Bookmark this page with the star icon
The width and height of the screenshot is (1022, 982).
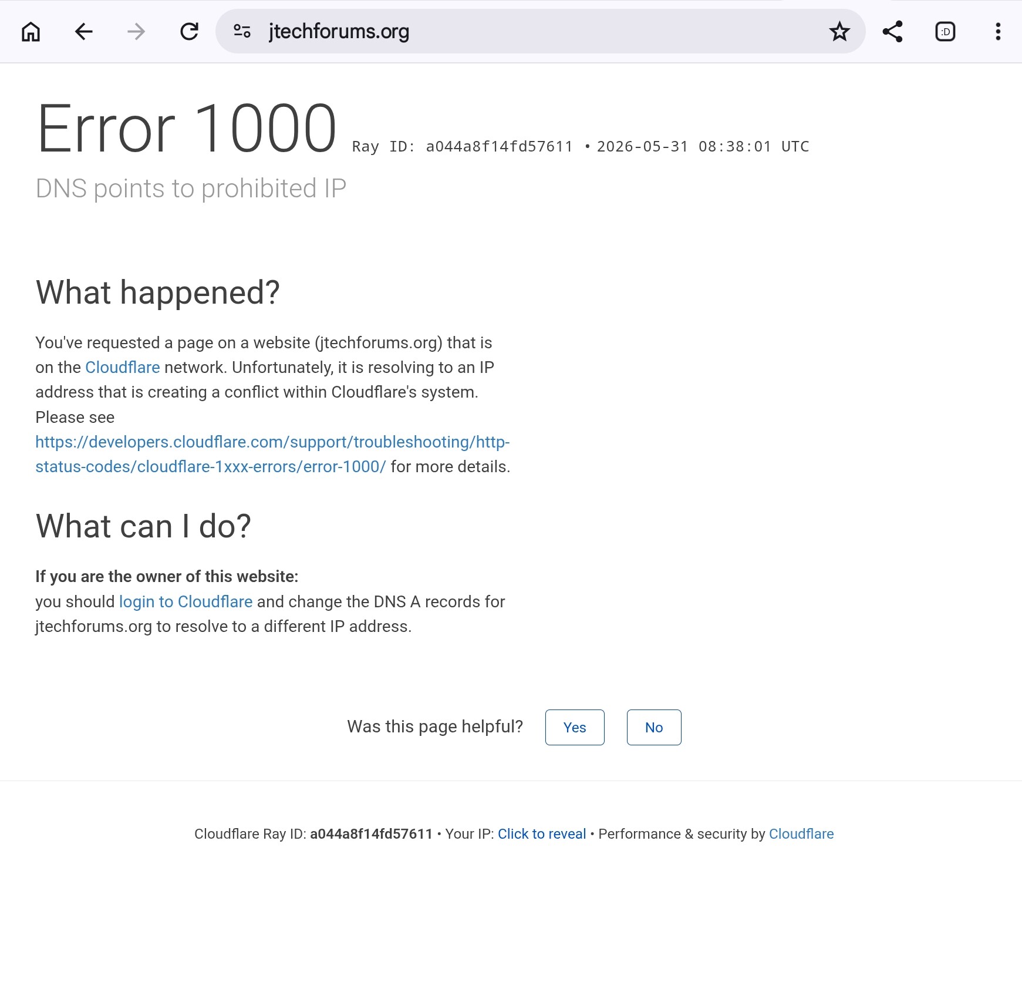click(839, 32)
